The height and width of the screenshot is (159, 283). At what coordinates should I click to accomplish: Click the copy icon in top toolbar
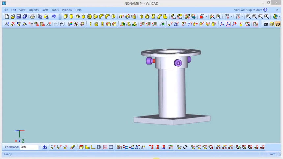(x=40, y=16)
